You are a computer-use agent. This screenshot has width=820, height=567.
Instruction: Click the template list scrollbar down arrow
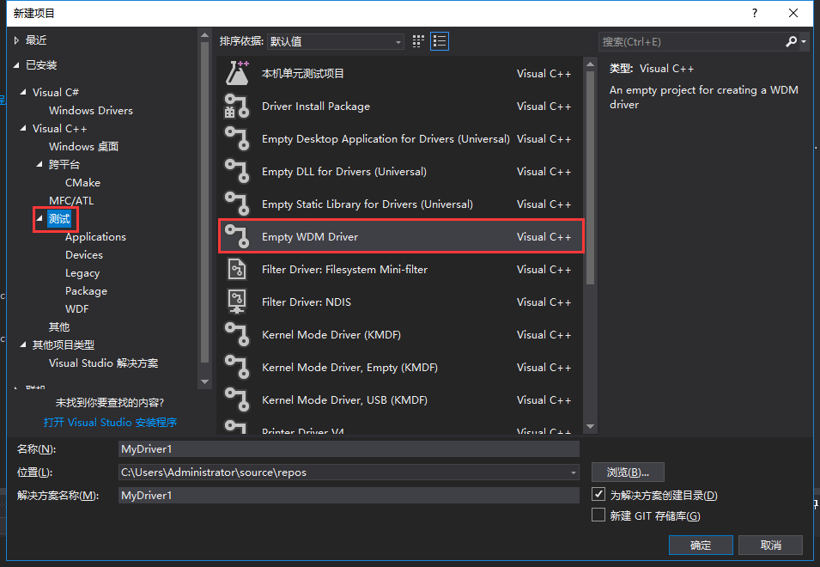(x=591, y=427)
